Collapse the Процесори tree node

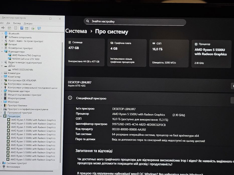[x=1, y=116]
